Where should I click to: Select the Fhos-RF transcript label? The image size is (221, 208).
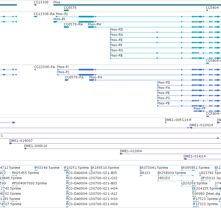(x=116, y=45)
